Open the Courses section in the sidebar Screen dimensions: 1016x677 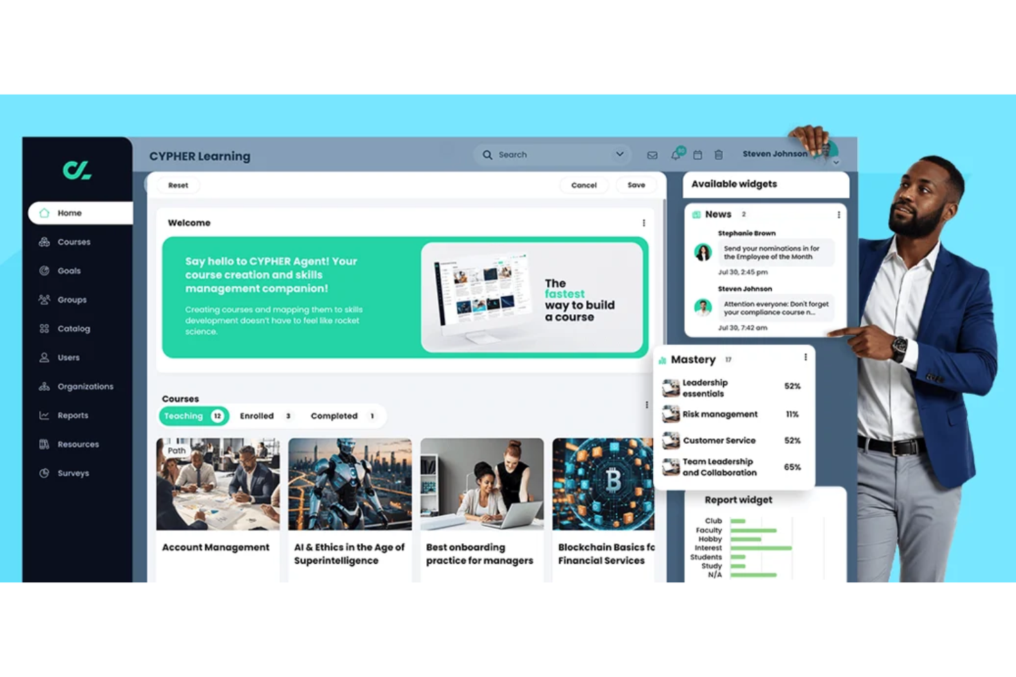pos(73,241)
